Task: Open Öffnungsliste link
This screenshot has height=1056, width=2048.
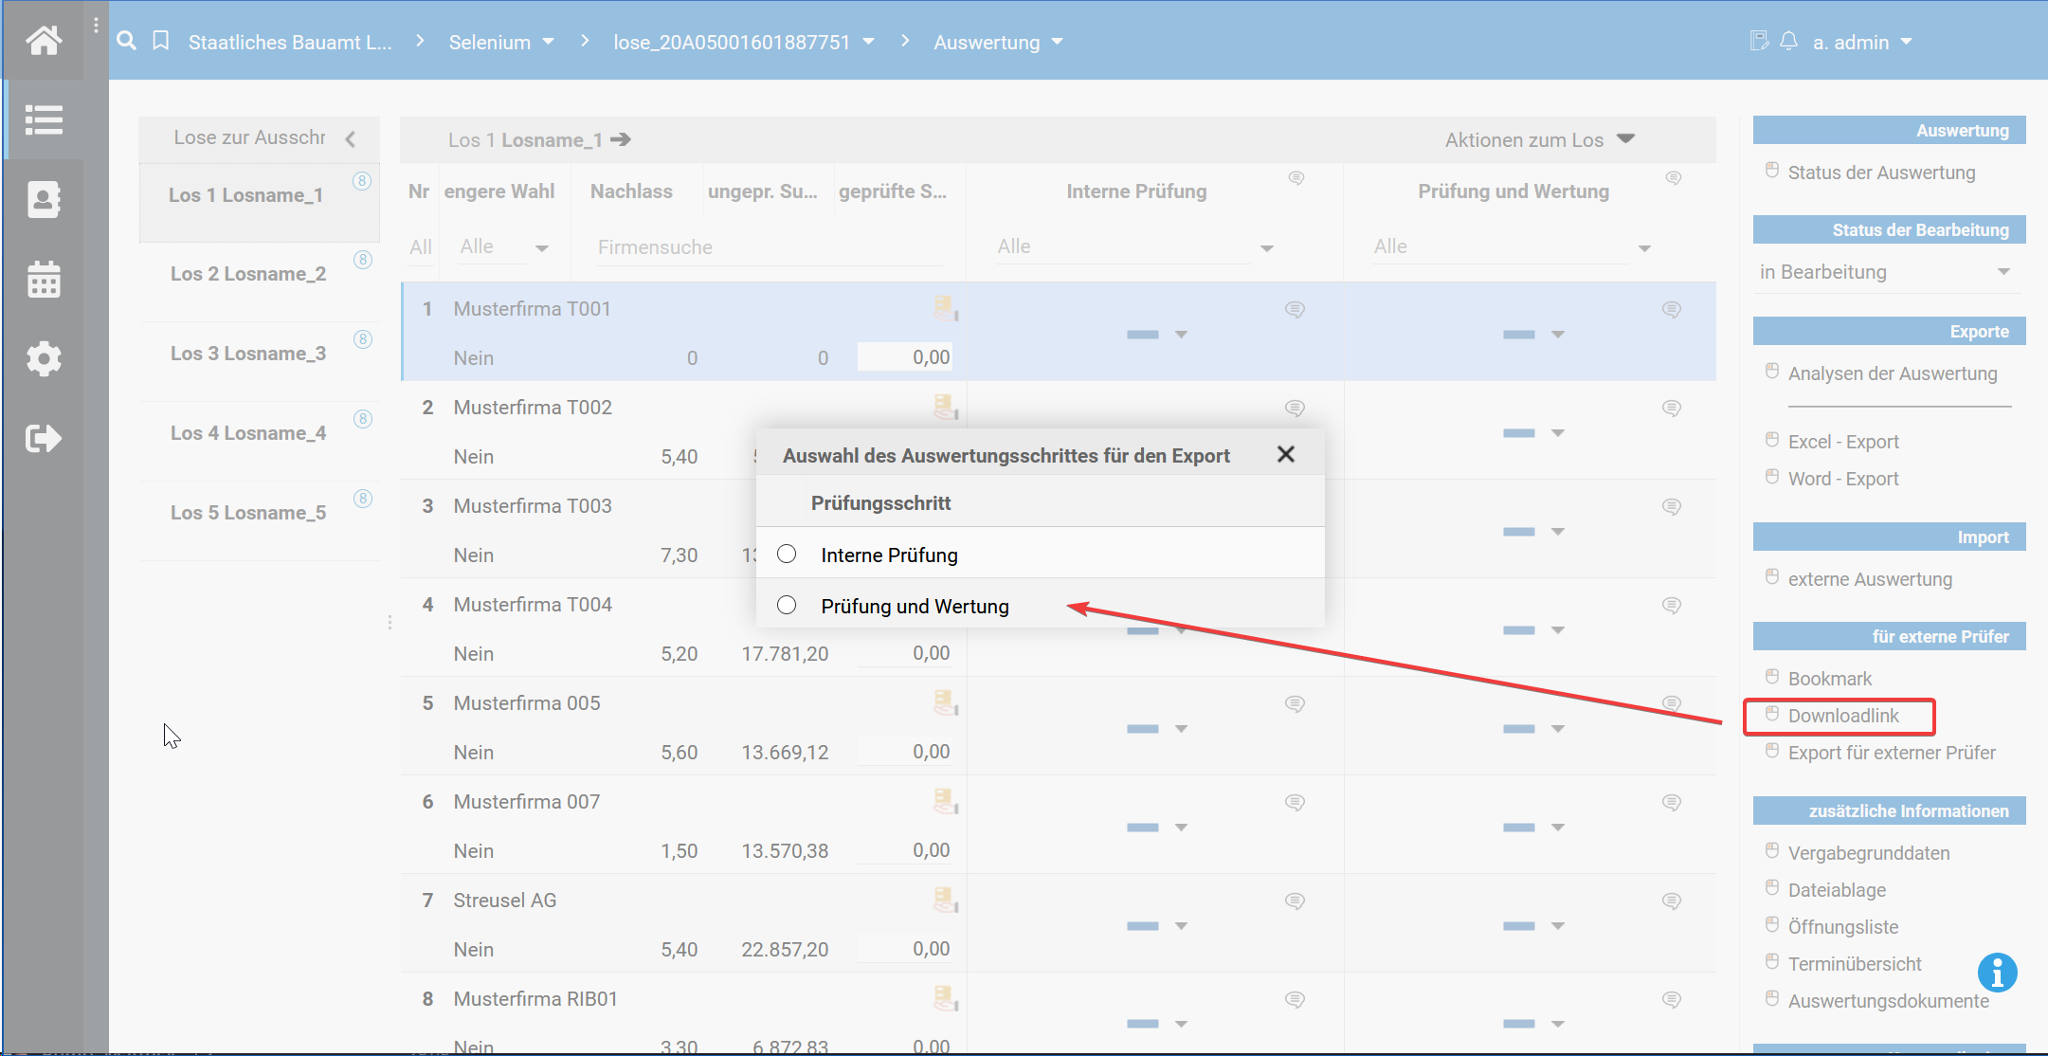Action: 1843,926
